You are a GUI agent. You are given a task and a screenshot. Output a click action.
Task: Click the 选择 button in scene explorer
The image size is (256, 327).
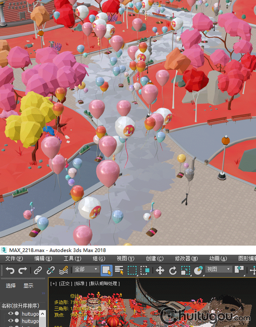pos(11,286)
